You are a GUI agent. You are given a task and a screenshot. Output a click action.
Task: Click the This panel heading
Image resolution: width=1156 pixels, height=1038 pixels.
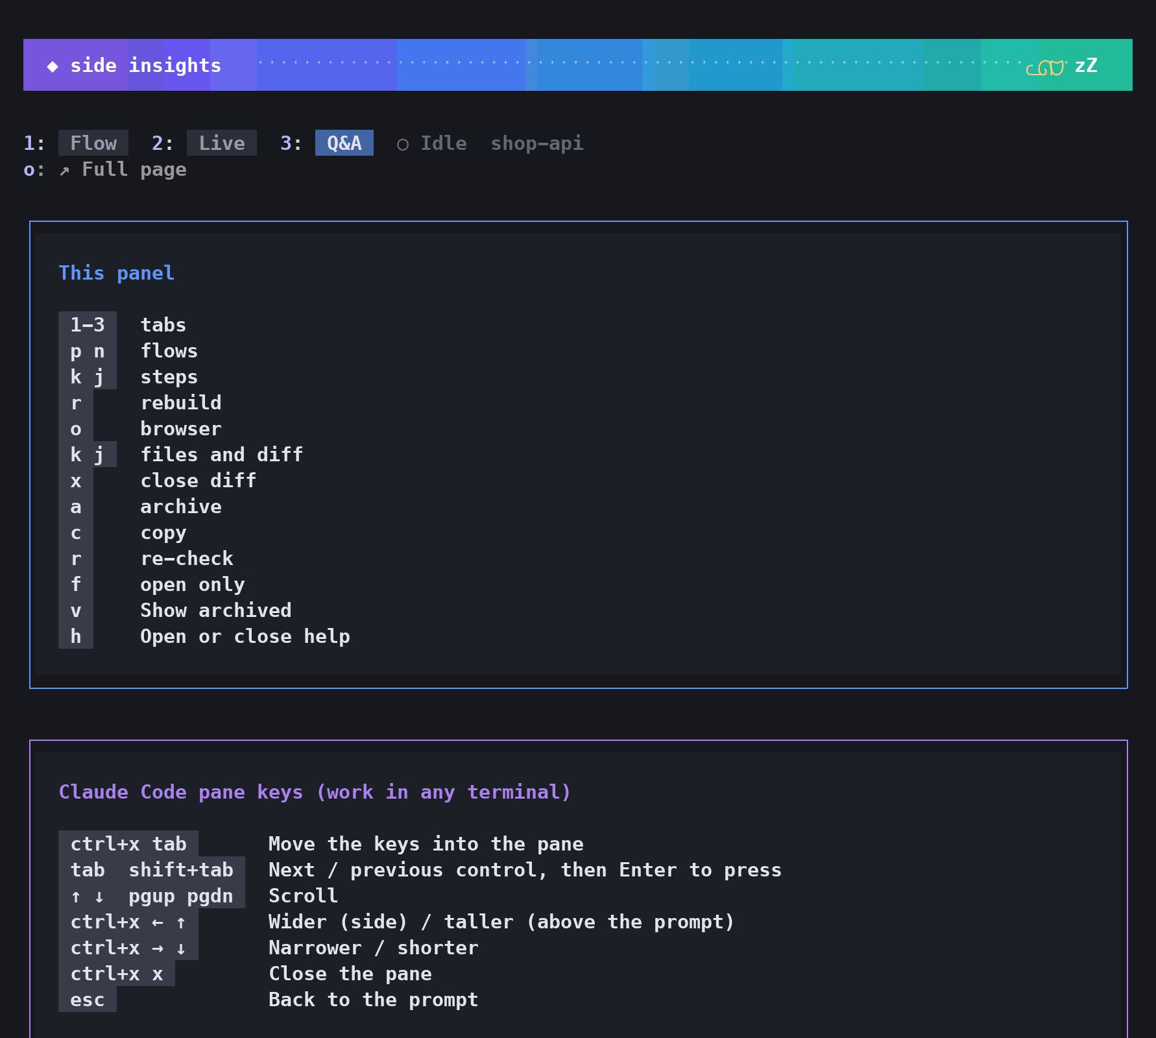point(117,272)
